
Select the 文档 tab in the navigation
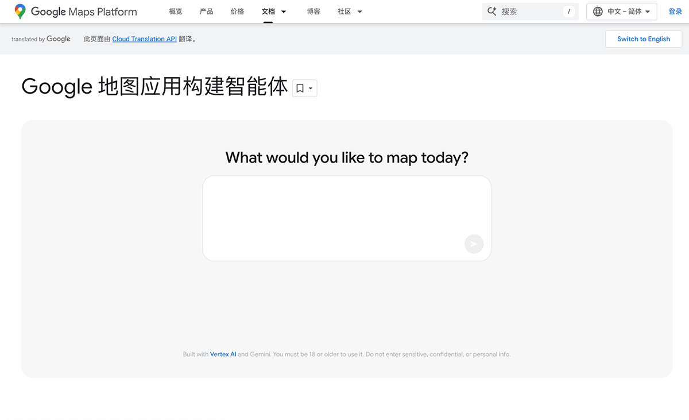tap(269, 11)
